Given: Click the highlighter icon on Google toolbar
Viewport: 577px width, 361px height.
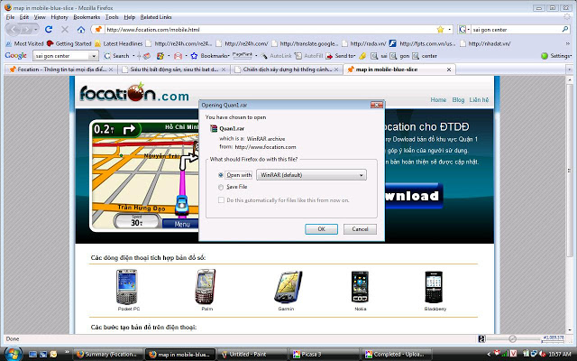Looking at the screenshot, I should 362,56.
